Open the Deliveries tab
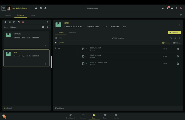Image resolution: width=185 pixels, height=120 pixels. tap(73, 32)
